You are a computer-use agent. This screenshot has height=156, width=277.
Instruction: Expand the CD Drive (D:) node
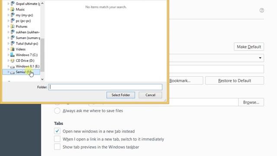pyautogui.click(x=8, y=61)
